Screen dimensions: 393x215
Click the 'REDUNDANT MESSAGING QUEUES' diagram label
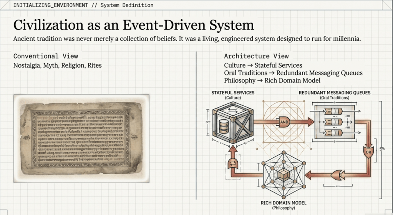point(335,93)
